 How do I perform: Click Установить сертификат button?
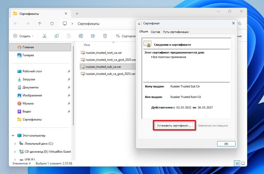174,125
